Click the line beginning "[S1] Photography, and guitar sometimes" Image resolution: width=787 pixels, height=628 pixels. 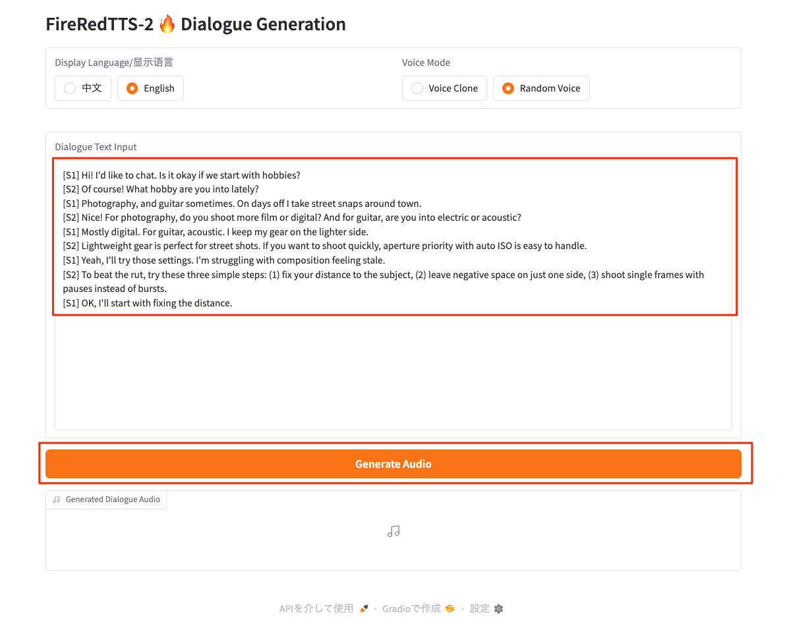click(x=242, y=204)
